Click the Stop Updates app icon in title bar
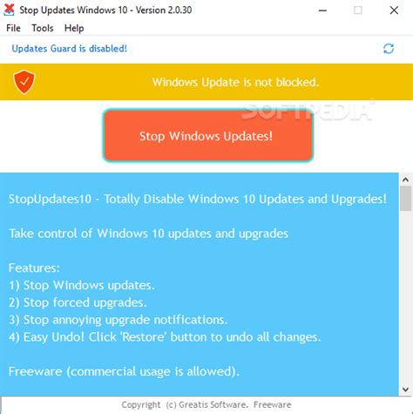This screenshot has width=413, height=414. pos(9,10)
